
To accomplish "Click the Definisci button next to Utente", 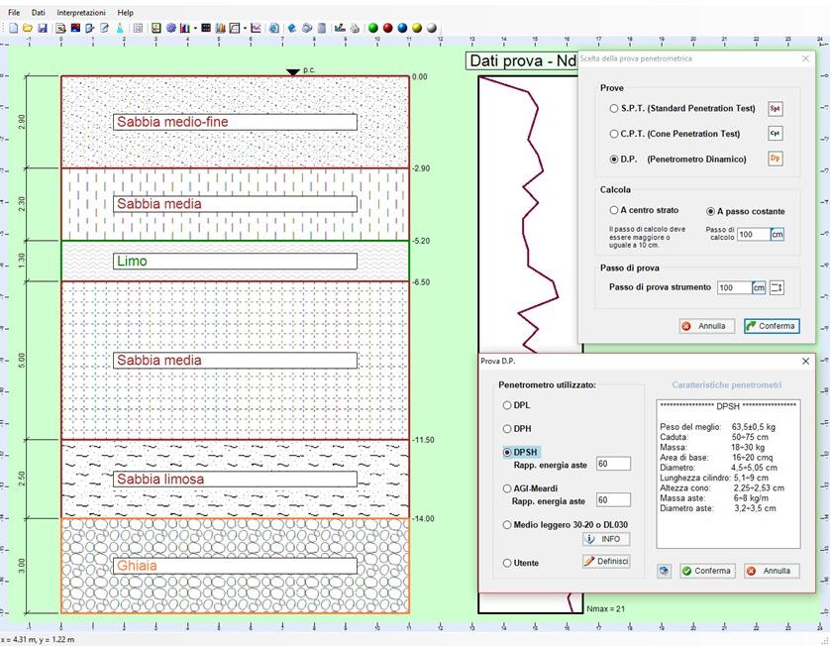I will pyautogui.click(x=605, y=562).
